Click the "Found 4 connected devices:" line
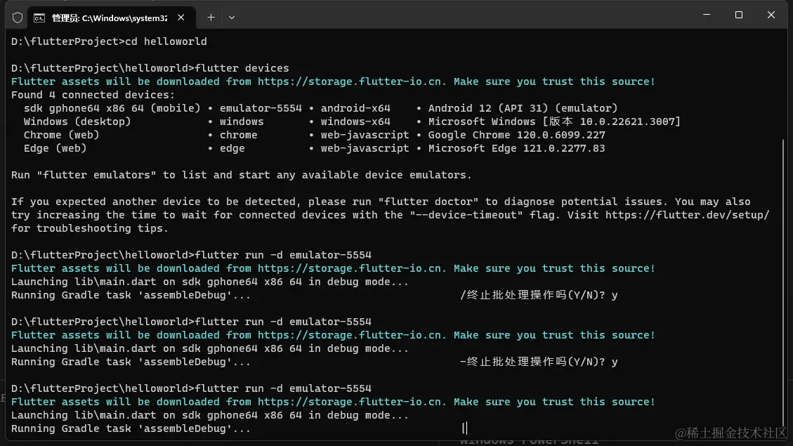This screenshot has height=446, width=793. 93,95
